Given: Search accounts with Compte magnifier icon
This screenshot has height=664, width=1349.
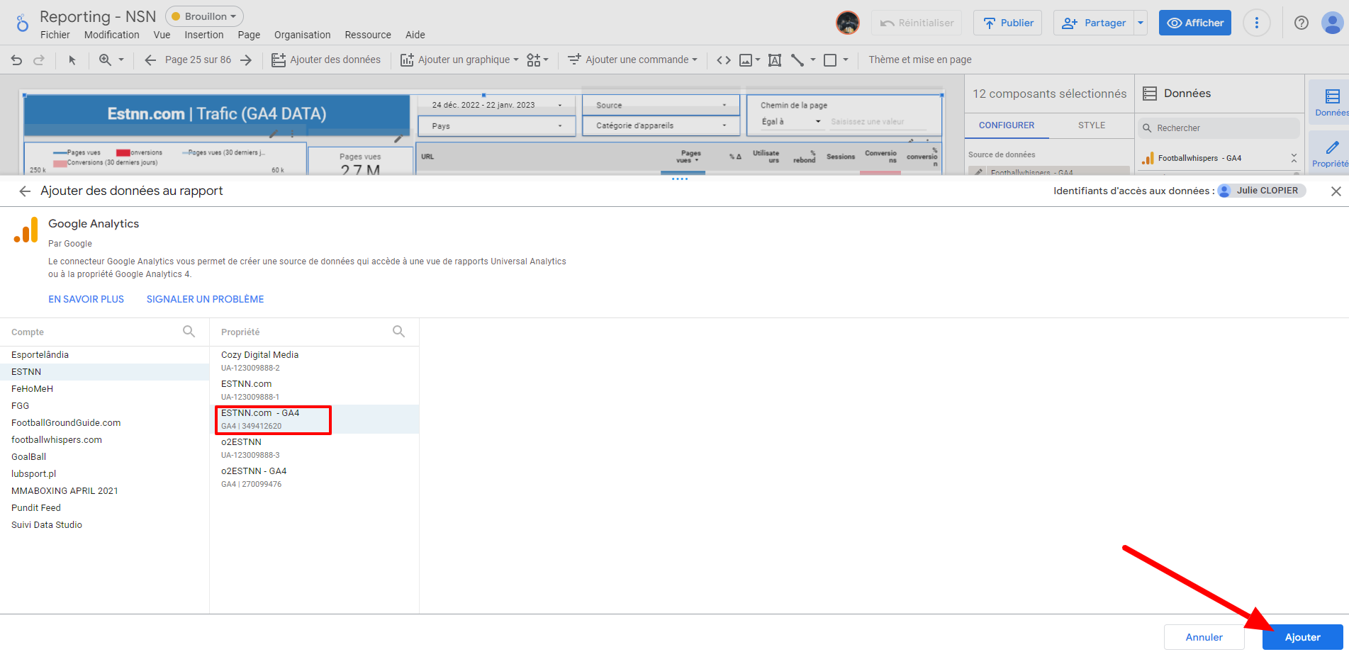Looking at the screenshot, I should 189,332.
